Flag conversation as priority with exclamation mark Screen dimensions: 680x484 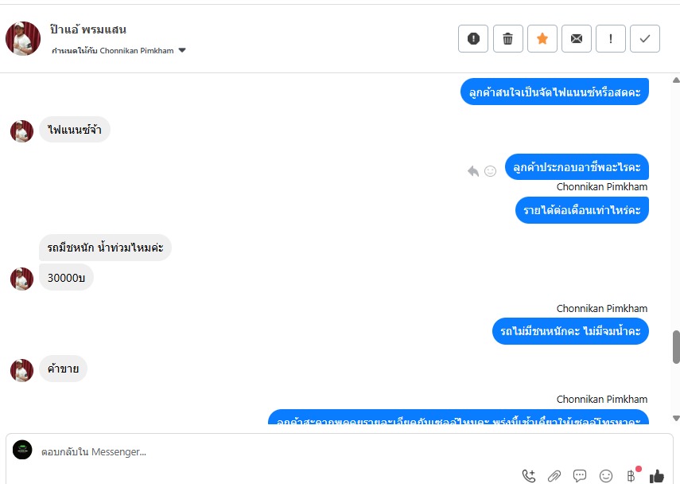pos(611,39)
